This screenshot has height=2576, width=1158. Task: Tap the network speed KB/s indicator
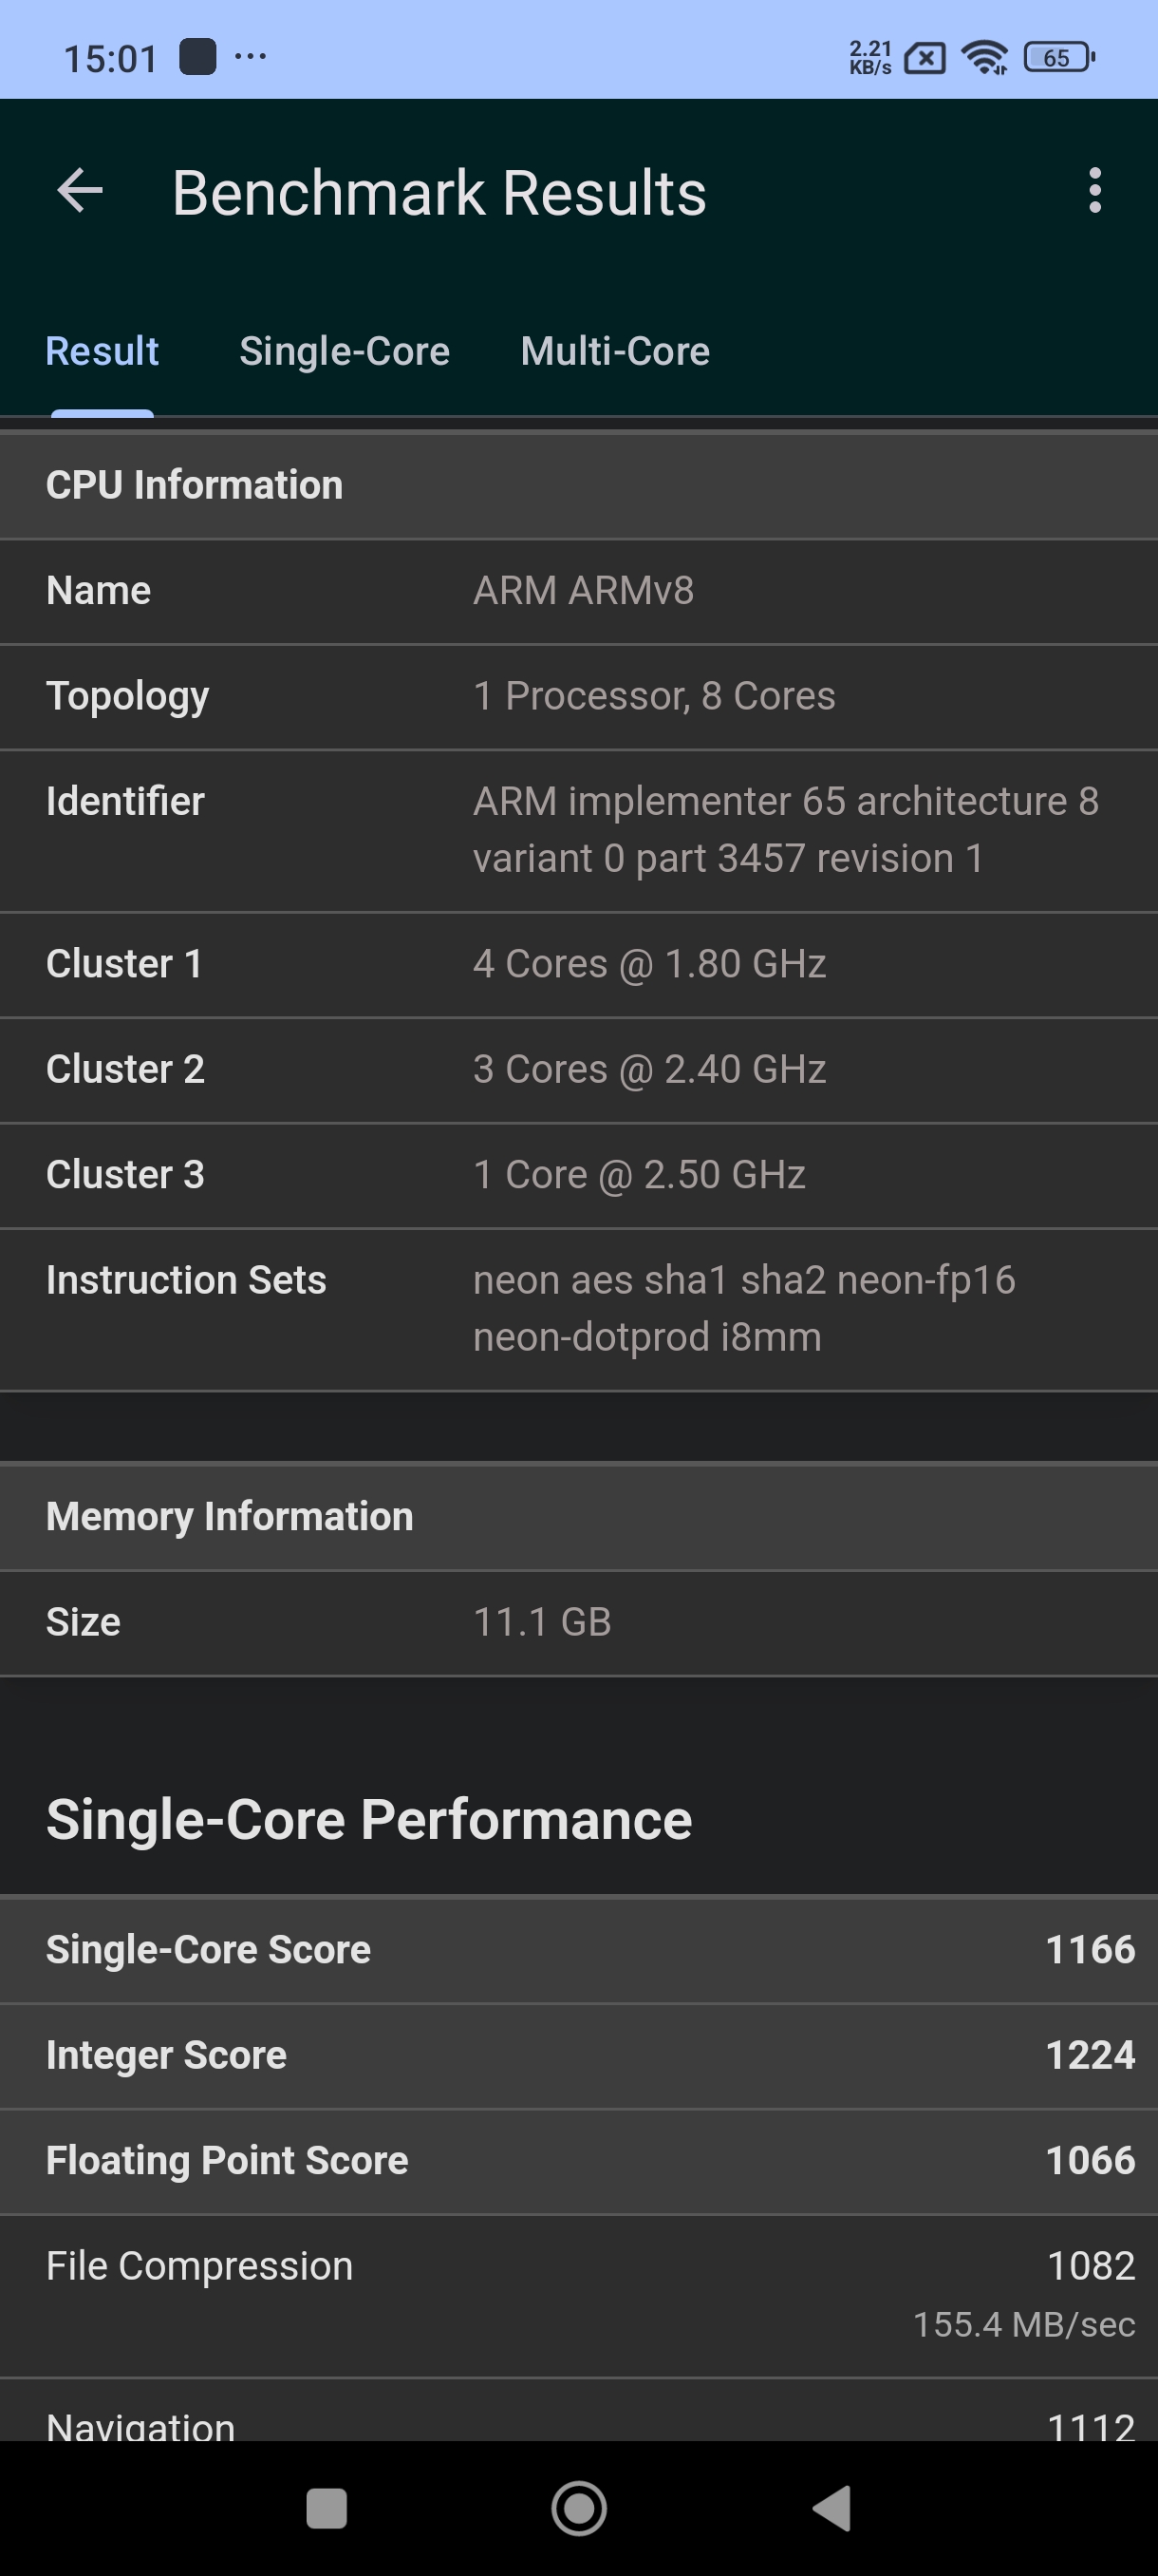(869, 58)
